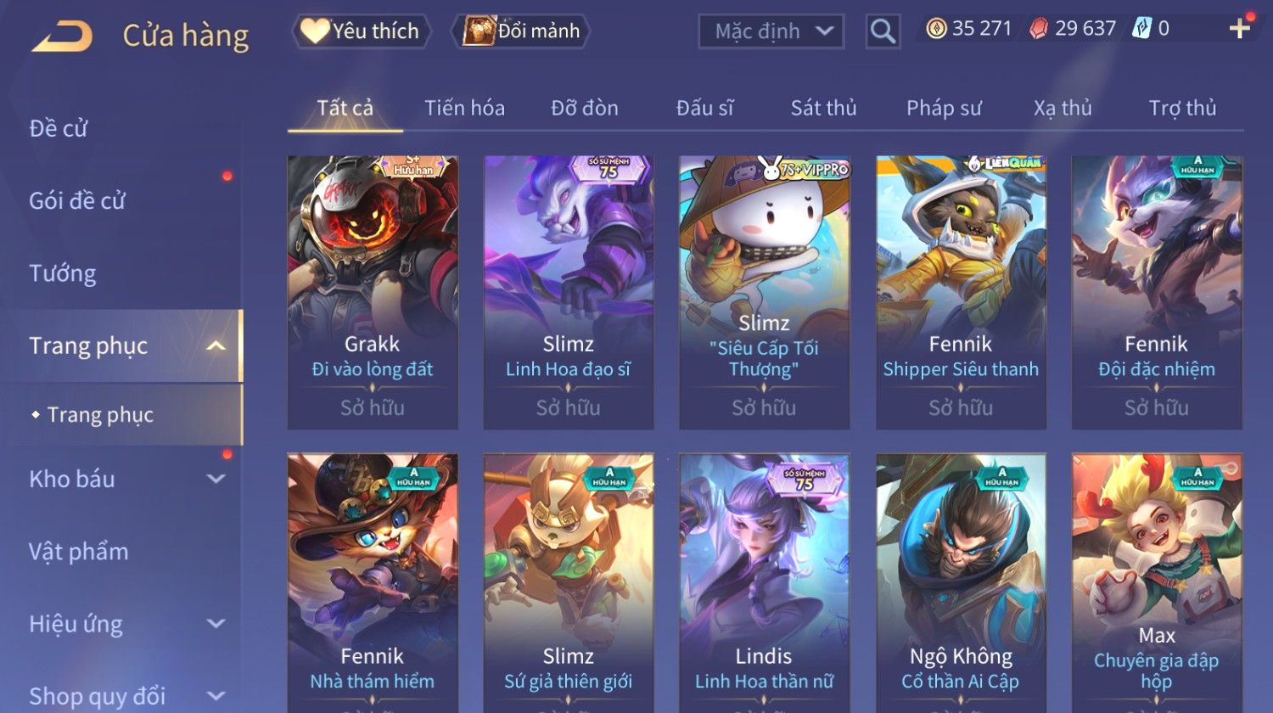
Task: Select the Grakk Đi vào lòng đất skin
Action: point(373,292)
